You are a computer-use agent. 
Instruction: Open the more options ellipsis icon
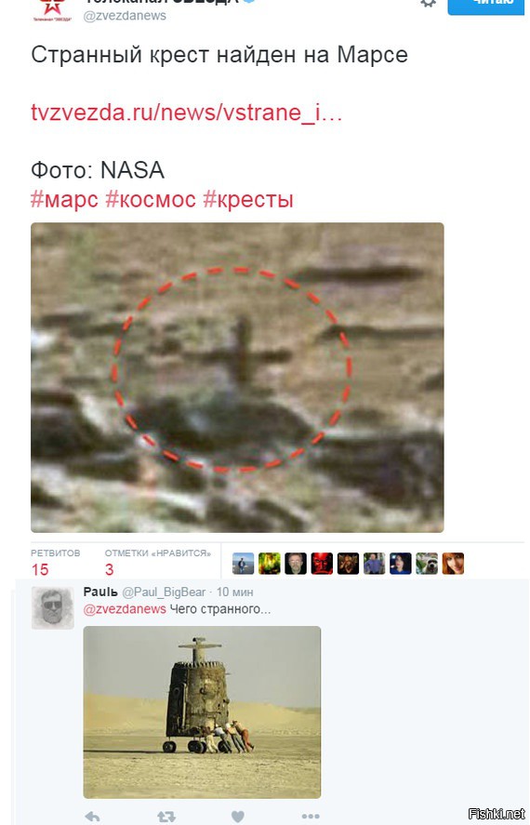311,817
